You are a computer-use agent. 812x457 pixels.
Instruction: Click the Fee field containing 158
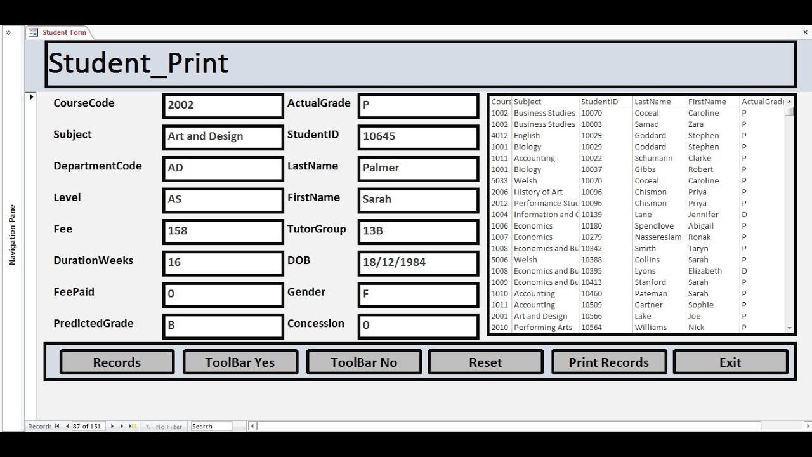point(223,232)
